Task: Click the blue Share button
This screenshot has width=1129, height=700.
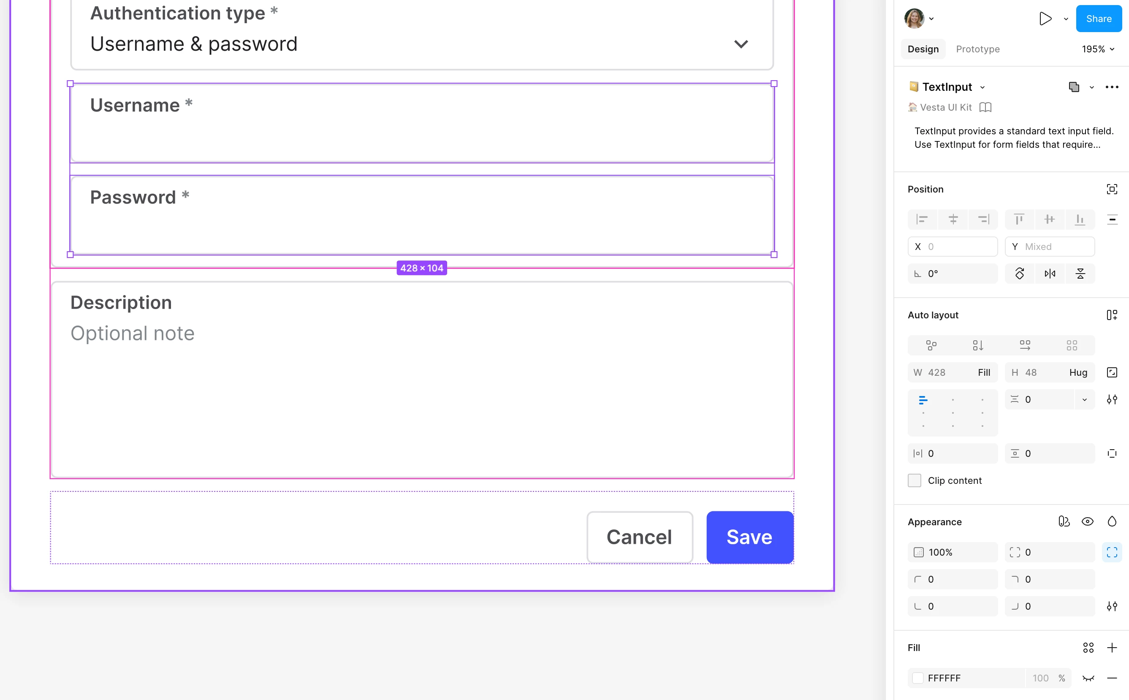Action: (x=1099, y=19)
